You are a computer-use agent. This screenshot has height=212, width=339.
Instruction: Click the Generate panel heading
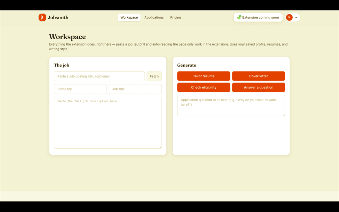186,65
